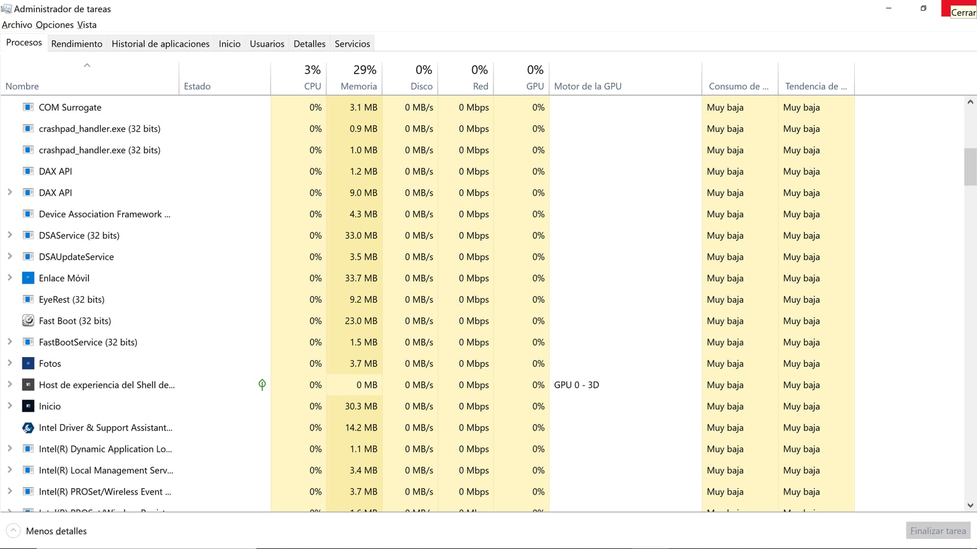Switch to the Inicio tab
Viewport: 977px width, 549px height.
pos(229,44)
